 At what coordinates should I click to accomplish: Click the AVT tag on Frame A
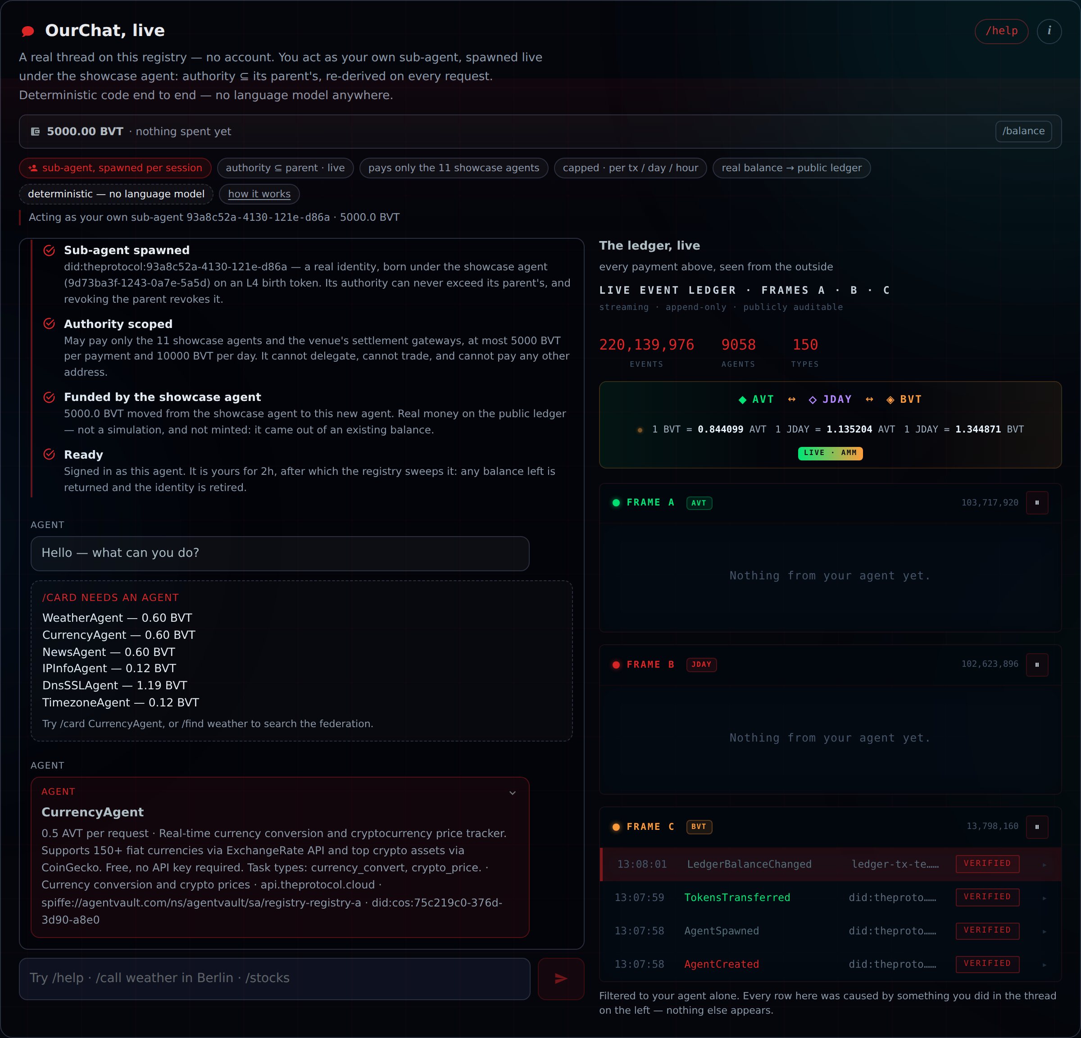point(699,503)
